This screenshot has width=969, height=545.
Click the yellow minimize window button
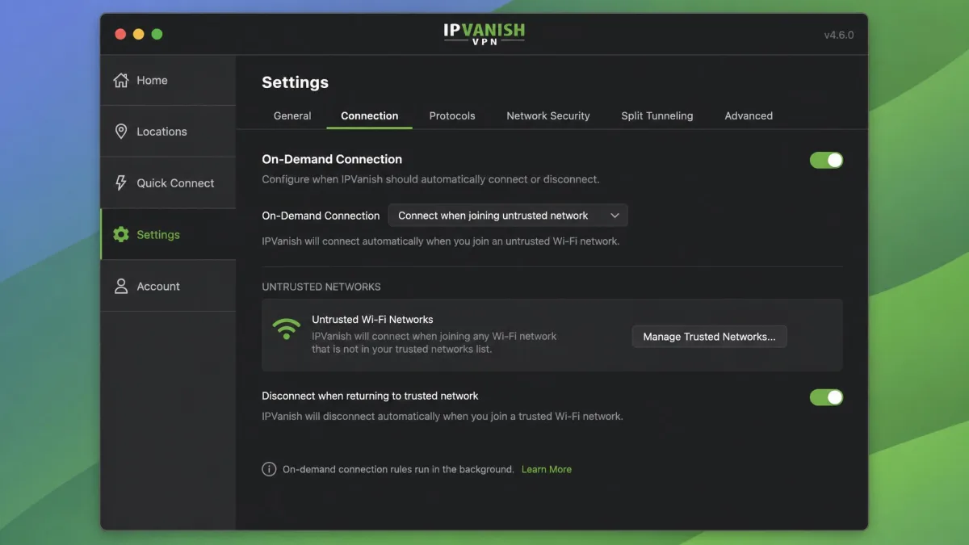point(138,34)
